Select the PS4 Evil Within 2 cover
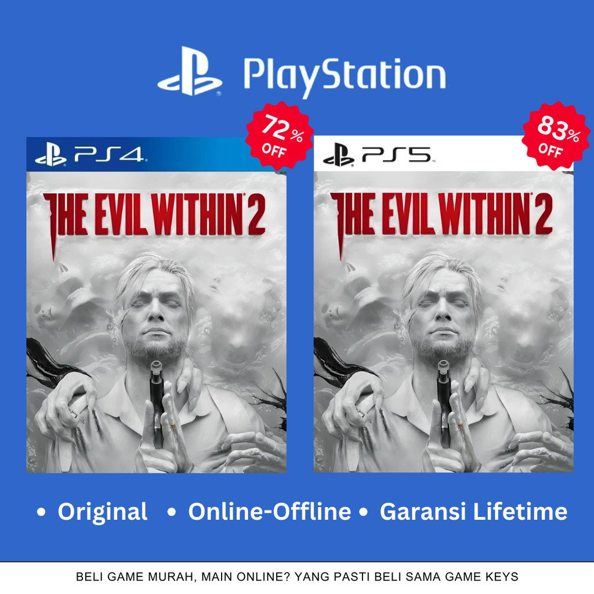 156,305
